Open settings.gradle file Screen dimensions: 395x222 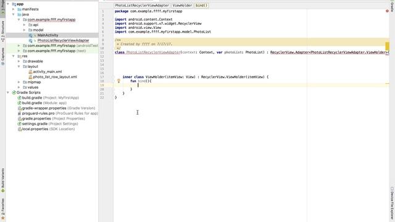tap(50, 124)
